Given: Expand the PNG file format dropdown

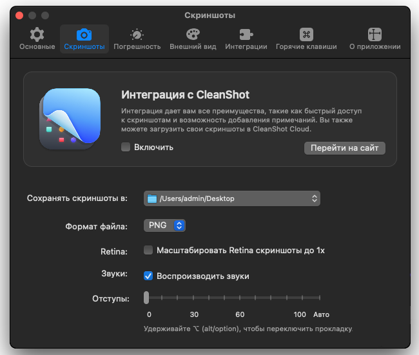Looking at the screenshot, I should click(x=164, y=225).
